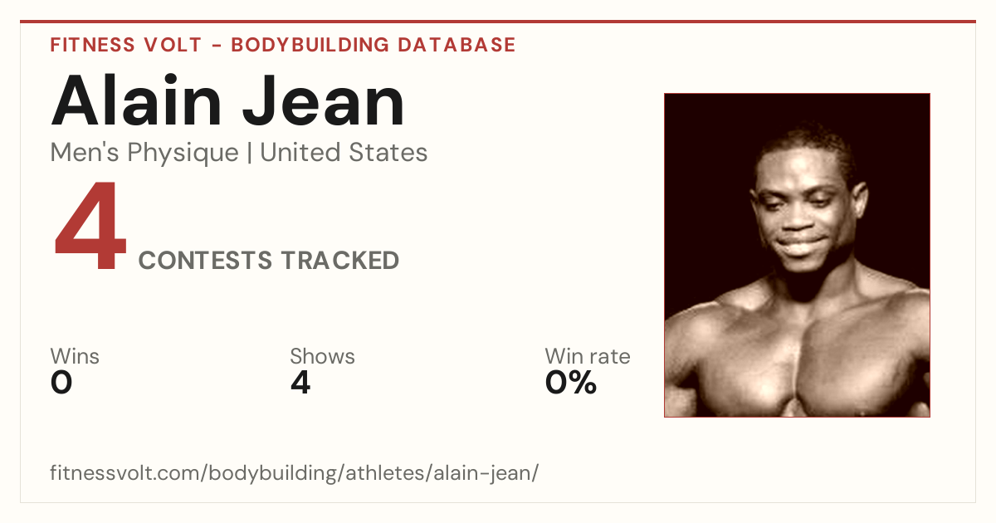Click the Shows stat label
Viewport: 996px width, 523px height.
322,357
